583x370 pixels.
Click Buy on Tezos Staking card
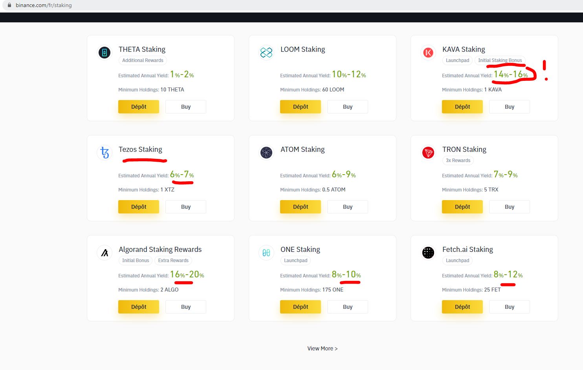point(186,207)
